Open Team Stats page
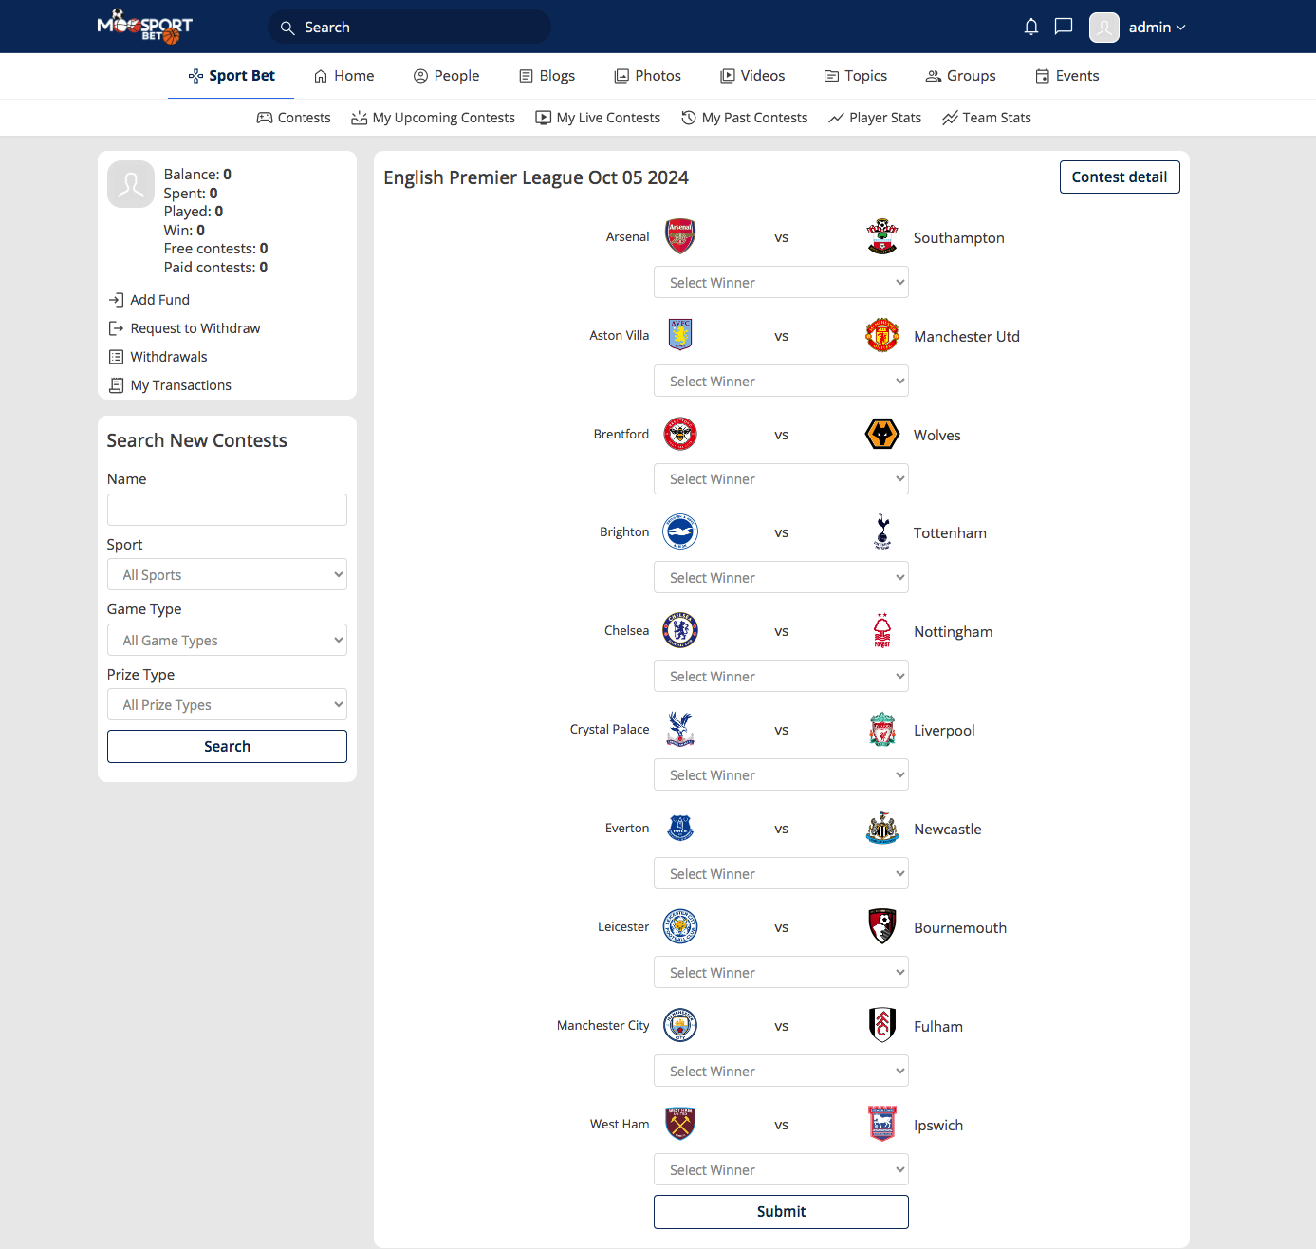 987,118
